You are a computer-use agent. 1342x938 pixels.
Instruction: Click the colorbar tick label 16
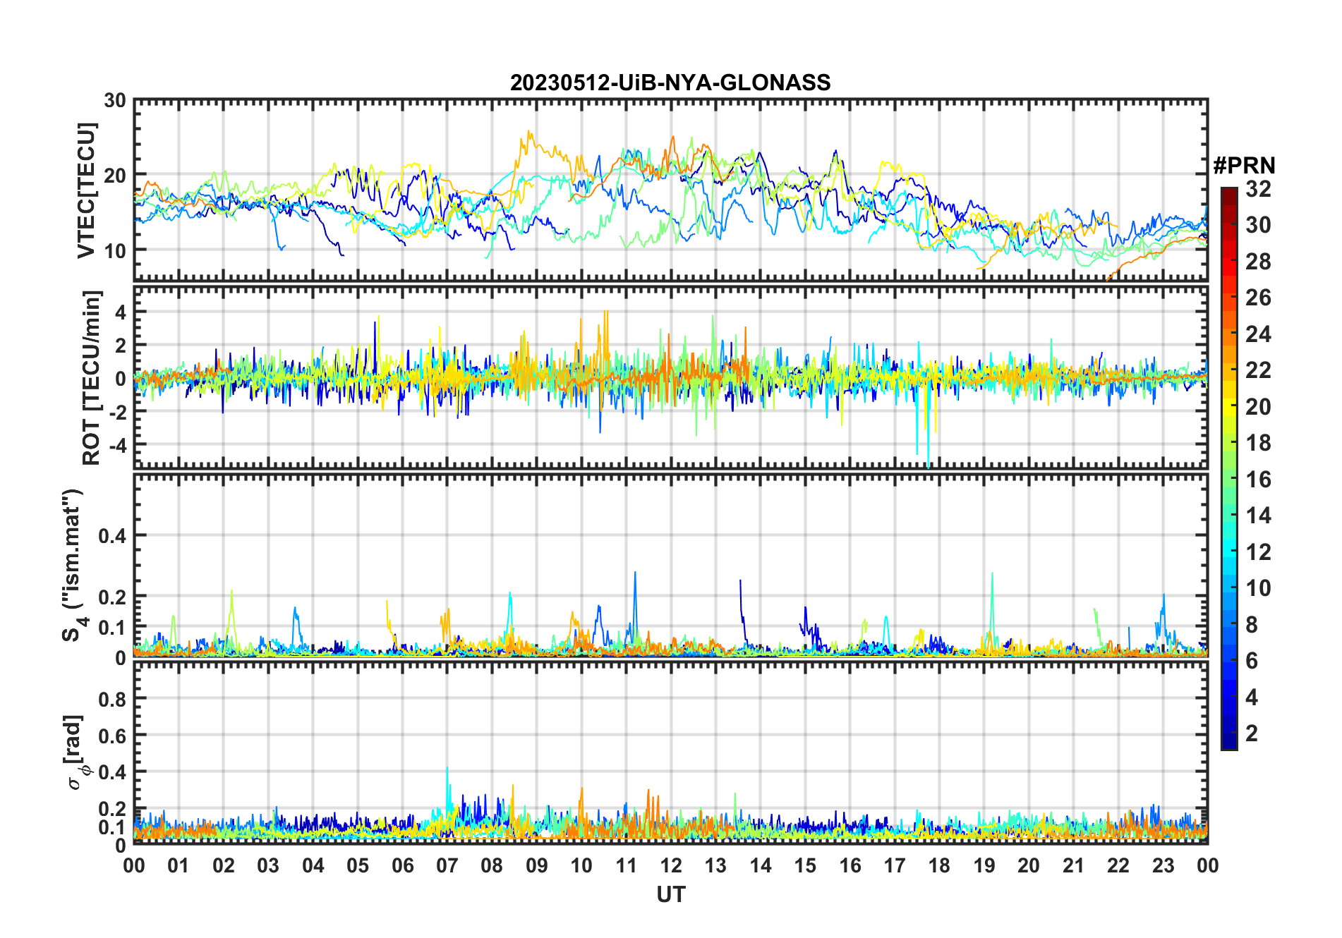click(x=1258, y=480)
